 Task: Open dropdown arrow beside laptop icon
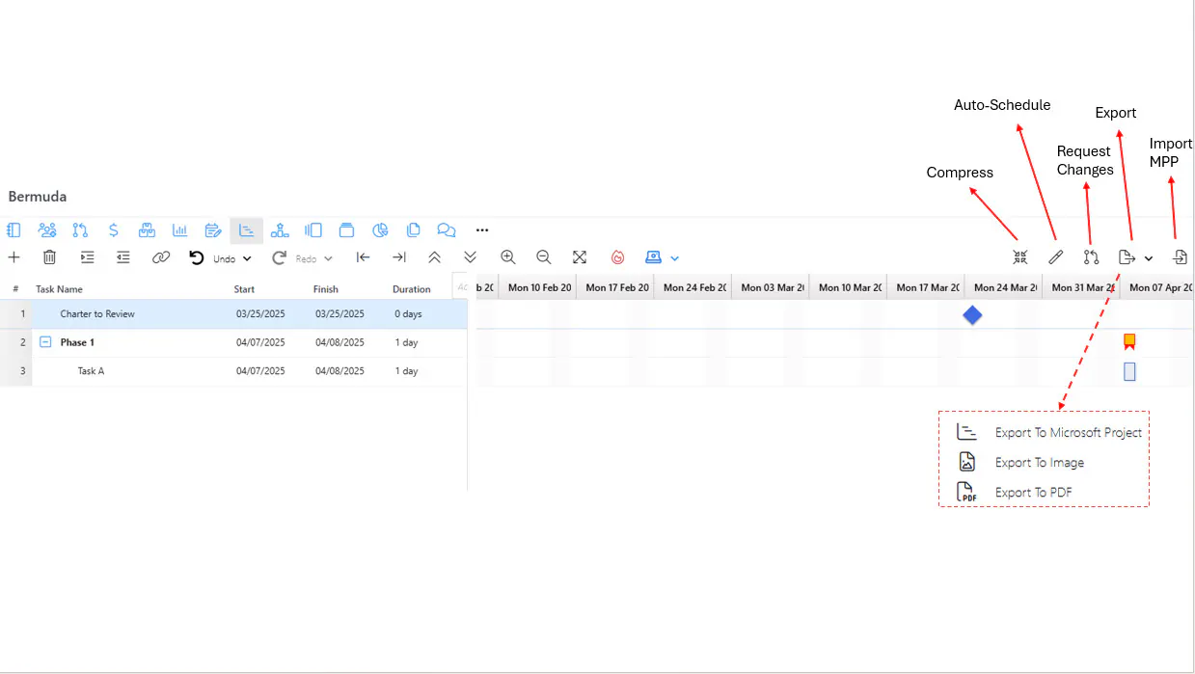click(675, 258)
